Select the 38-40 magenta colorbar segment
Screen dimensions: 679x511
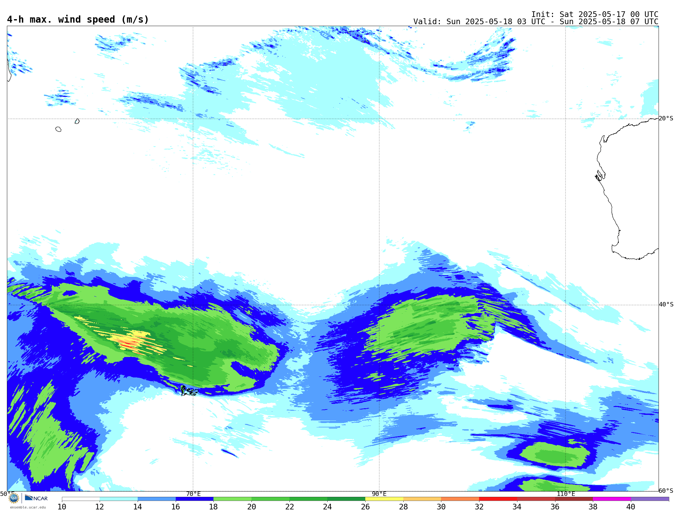coord(612,499)
